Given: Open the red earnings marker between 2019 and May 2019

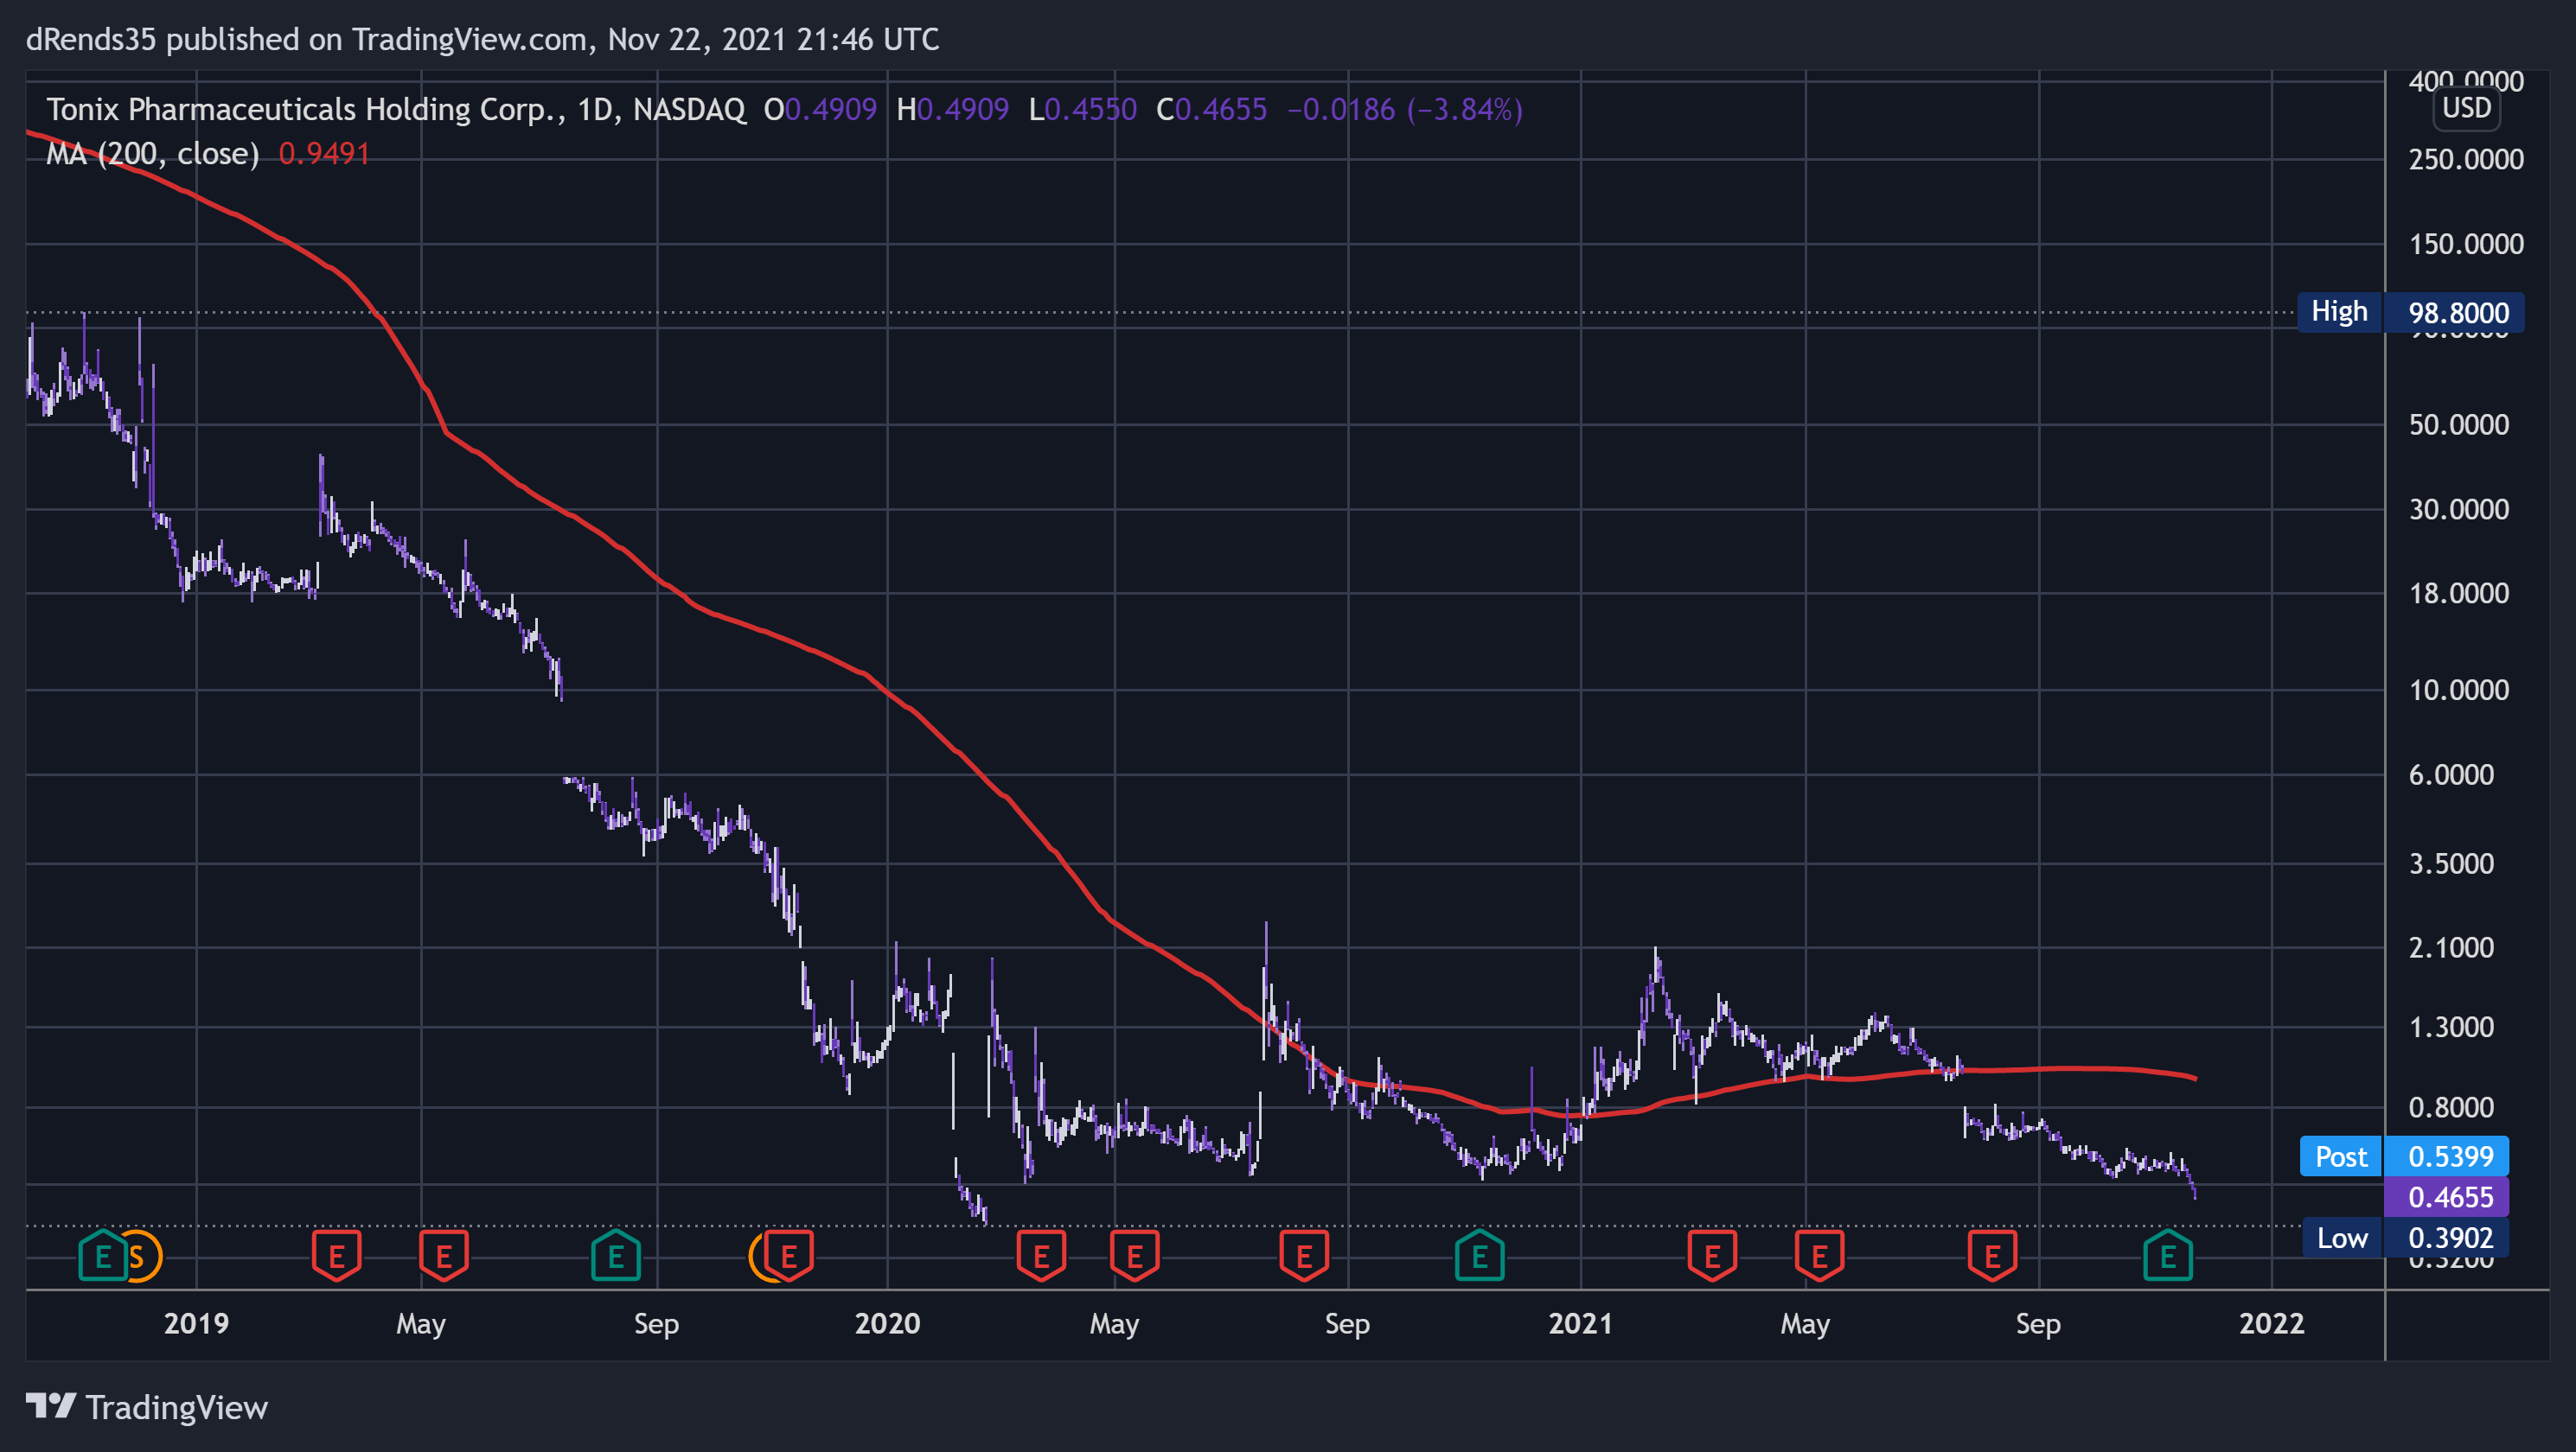Looking at the screenshot, I should (337, 1256).
